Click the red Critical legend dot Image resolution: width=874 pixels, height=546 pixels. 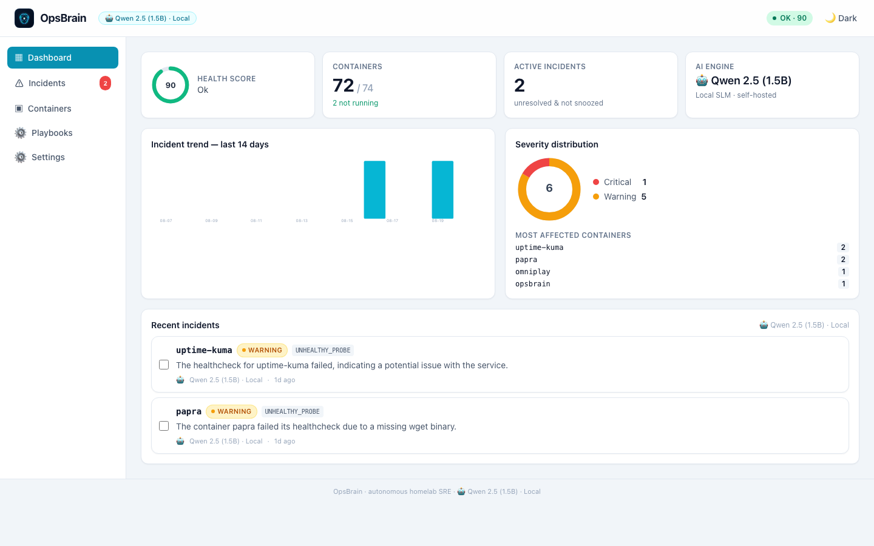[x=596, y=182]
